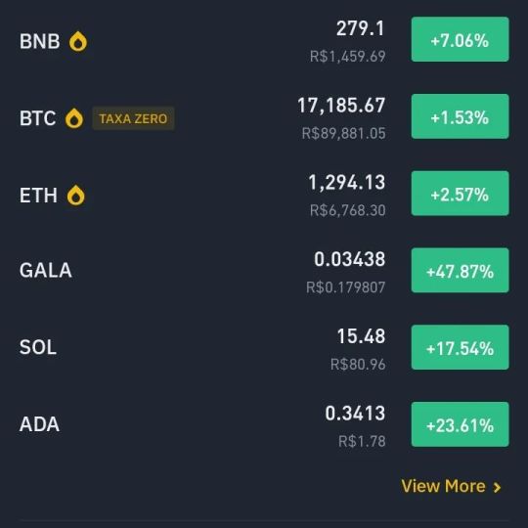
Task: Open the SOL coin row
Action: (x=264, y=347)
